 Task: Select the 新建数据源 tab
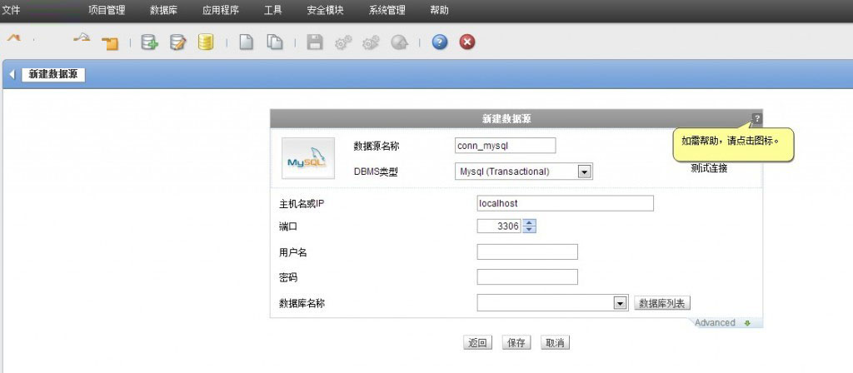pyautogui.click(x=53, y=75)
